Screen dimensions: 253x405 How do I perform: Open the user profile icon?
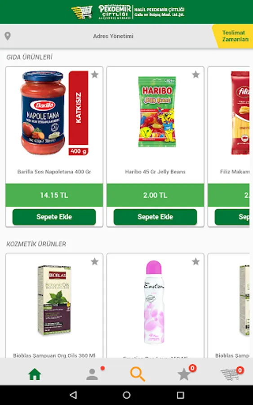(92, 374)
